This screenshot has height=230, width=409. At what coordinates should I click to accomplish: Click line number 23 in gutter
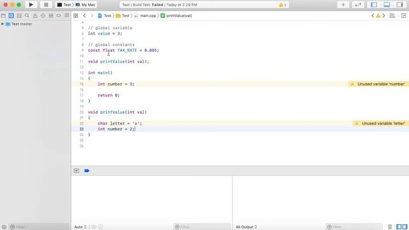pyautogui.click(x=82, y=129)
